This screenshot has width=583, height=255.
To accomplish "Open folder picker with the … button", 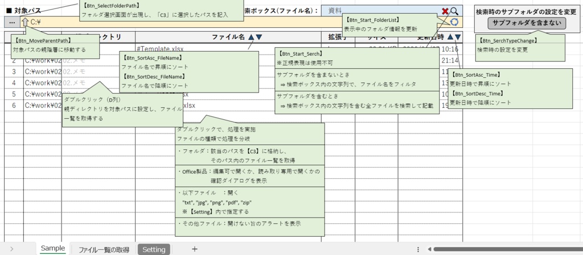I will (x=12, y=22).
